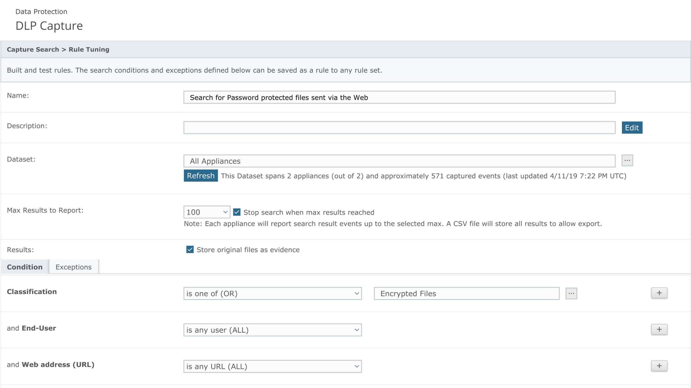
Task: Click the Encrypted Files classification field
Action: tap(466, 293)
